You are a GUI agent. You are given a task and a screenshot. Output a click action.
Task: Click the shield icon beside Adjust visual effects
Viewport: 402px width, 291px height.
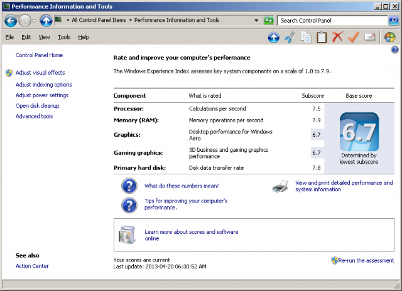coord(9,73)
